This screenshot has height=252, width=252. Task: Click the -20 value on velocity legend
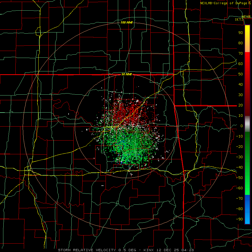click(x=239, y=147)
